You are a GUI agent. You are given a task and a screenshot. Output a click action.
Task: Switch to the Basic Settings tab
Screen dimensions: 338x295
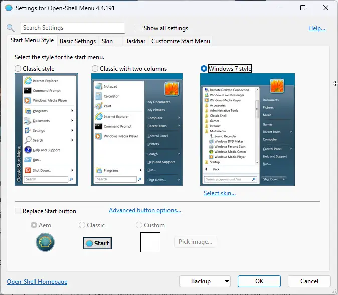[78, 41]
